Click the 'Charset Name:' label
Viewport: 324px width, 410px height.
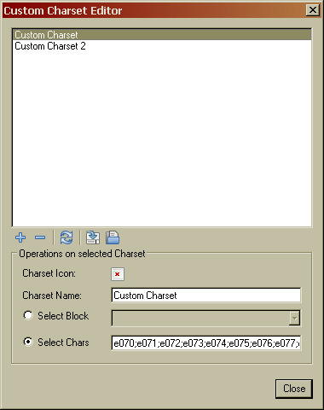click(x=52, y=296)
